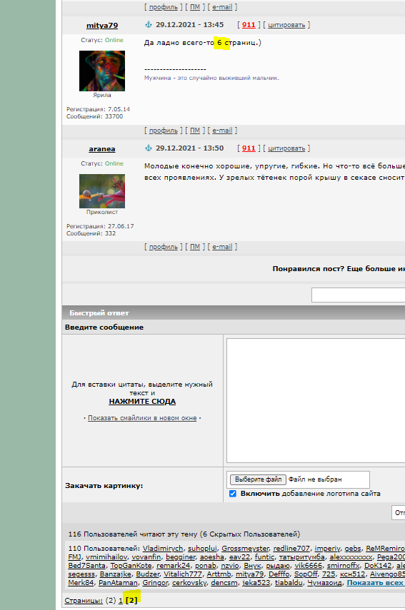Click '116 Пользователей читают эту тему' text
Screen dimensions: 405x610
(x=134, y=534)
